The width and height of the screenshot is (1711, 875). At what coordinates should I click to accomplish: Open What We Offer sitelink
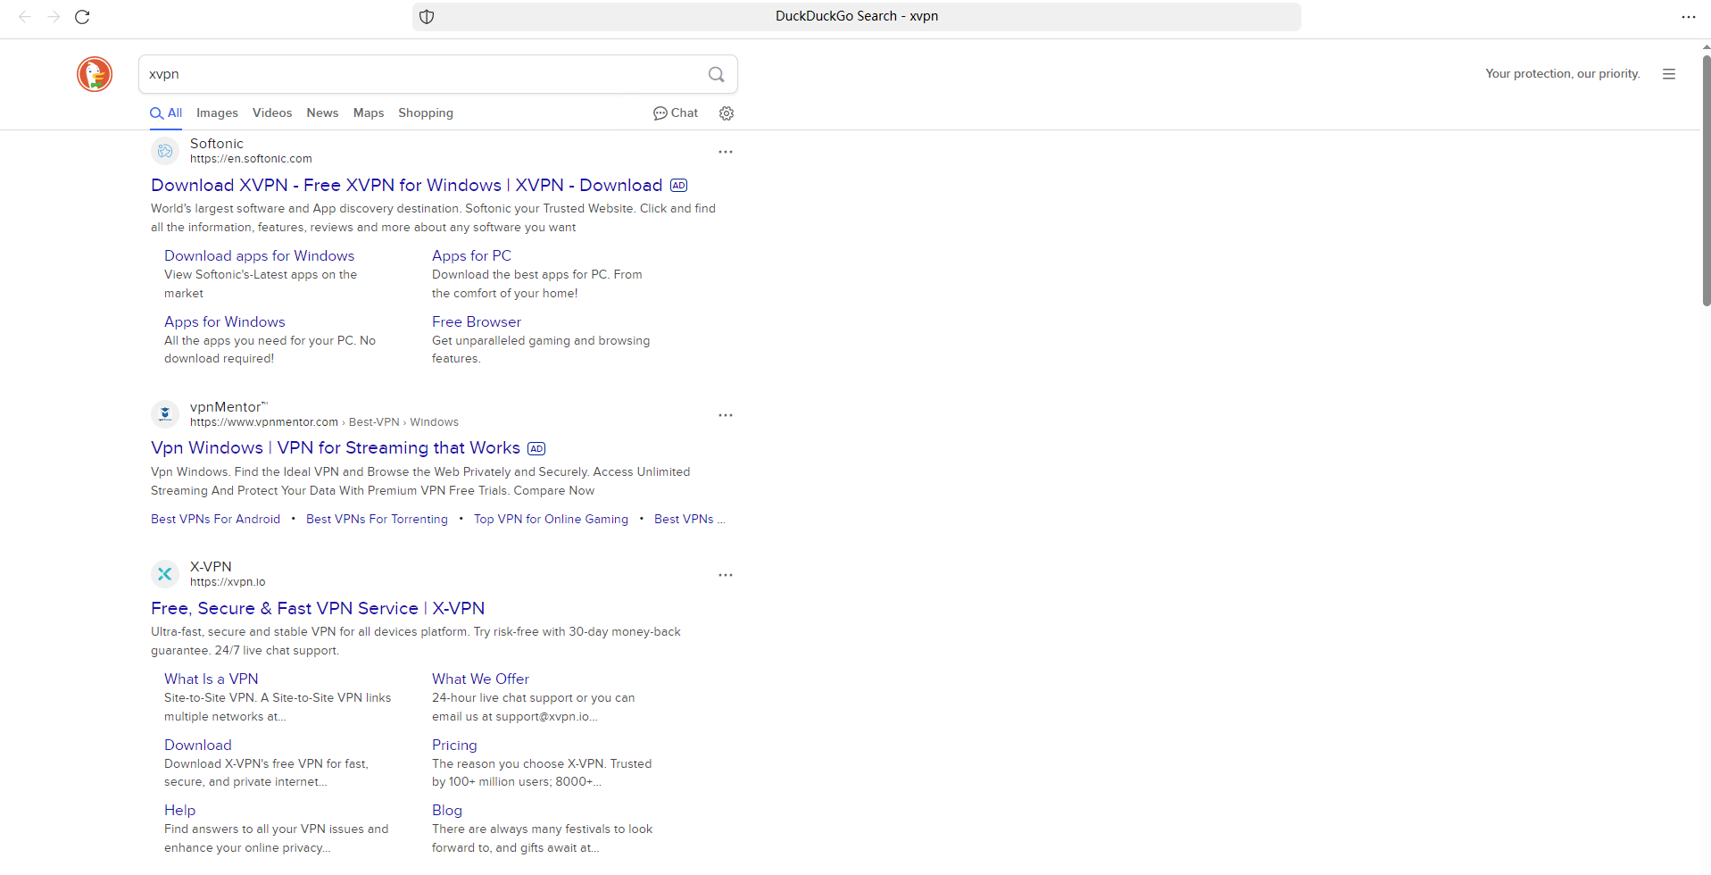tap(480, 679)
